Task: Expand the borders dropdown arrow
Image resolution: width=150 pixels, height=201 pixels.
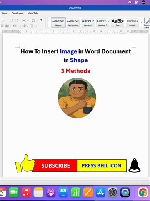Action: point(35,26)
